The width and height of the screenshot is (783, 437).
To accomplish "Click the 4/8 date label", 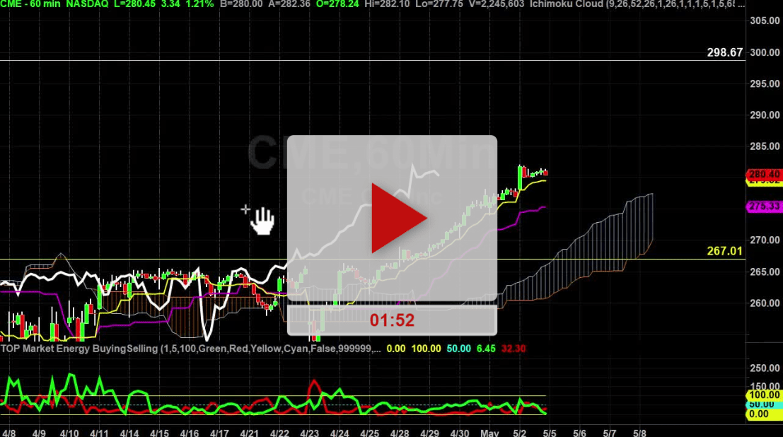I will (8, 433).
